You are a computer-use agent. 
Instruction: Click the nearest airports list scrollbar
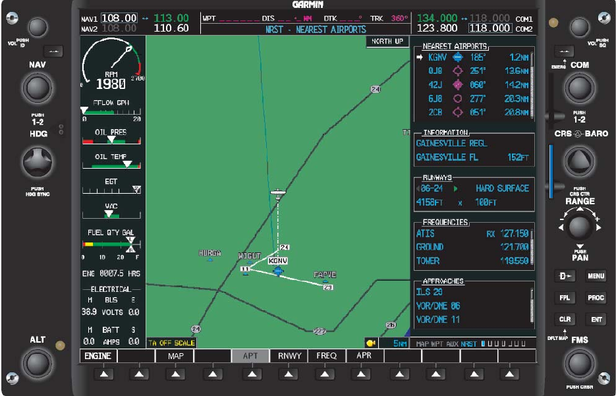532,85
